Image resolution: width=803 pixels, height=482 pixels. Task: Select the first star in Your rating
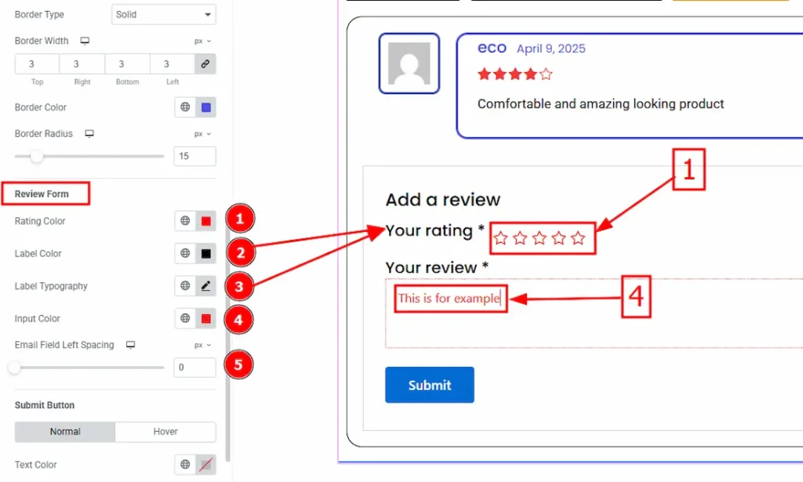pos(501,238)
